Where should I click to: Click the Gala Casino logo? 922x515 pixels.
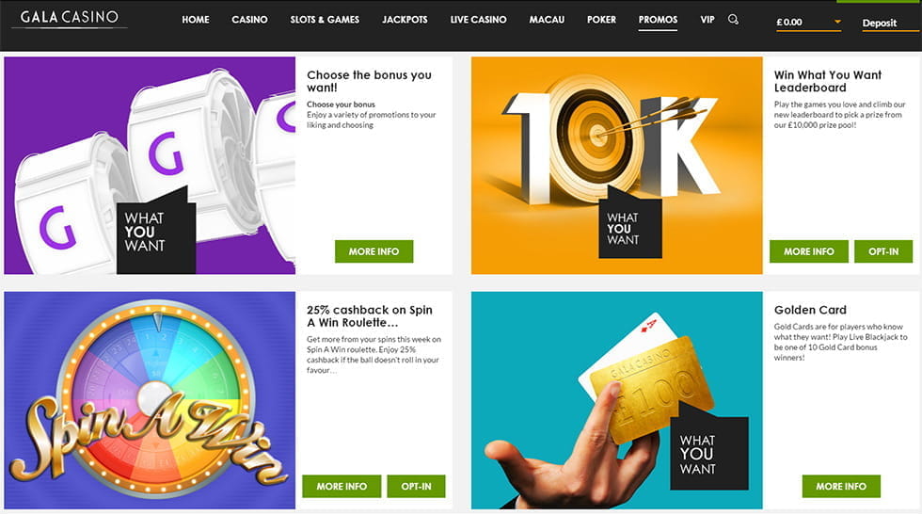click(x=70, y=17)
